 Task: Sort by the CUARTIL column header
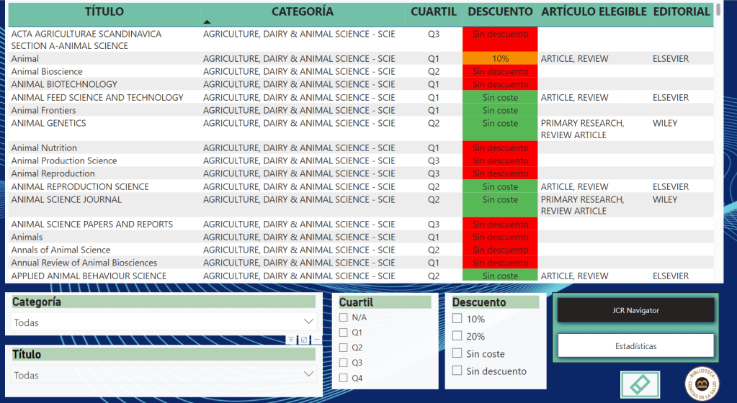click(x=433, y=12)
